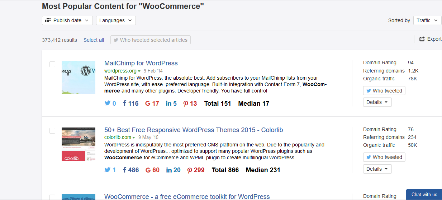Click Total 866 text
The image size is (442, 200).
click(225, 170)
